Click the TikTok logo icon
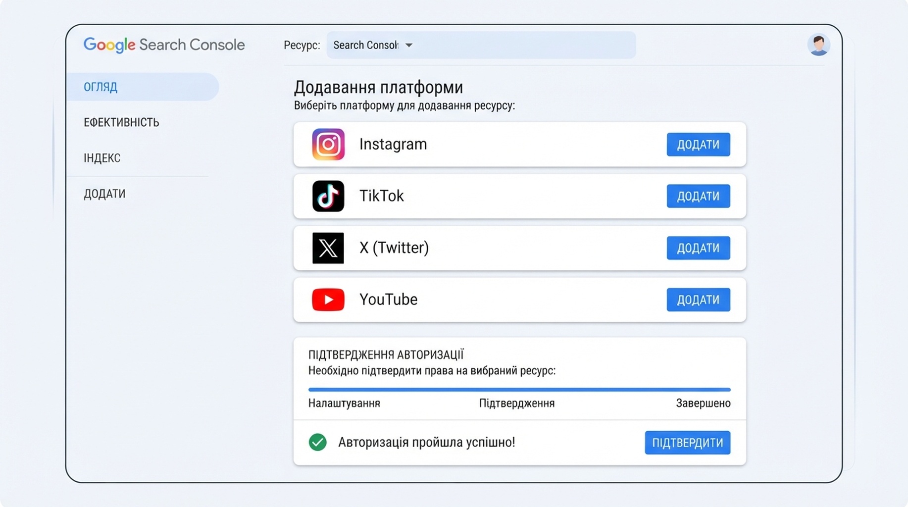Viewport: 908px width, 507px height. [x=328, y=196]
